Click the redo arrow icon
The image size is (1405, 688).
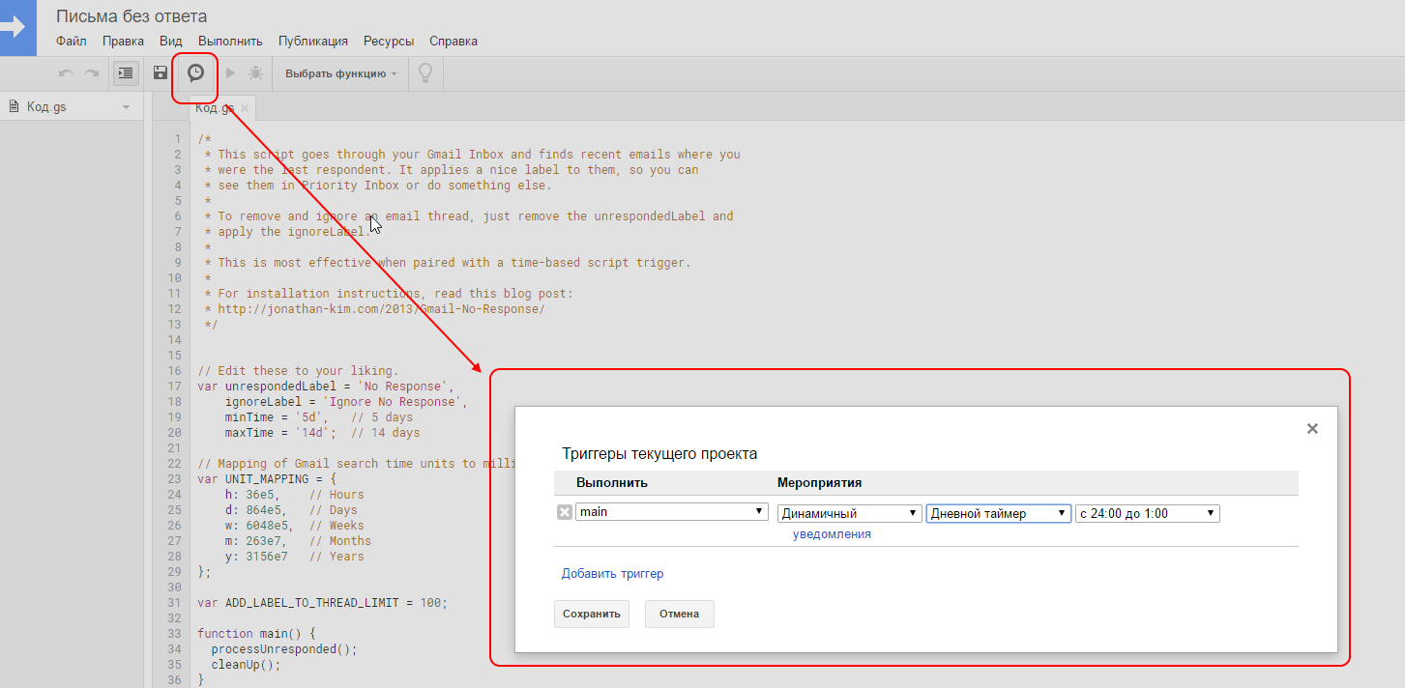91,72
